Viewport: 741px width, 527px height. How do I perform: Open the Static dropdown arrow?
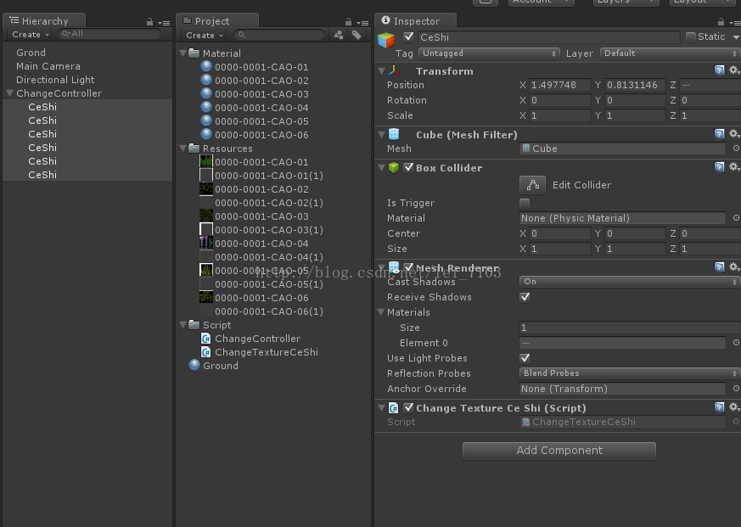pos(736,36)
